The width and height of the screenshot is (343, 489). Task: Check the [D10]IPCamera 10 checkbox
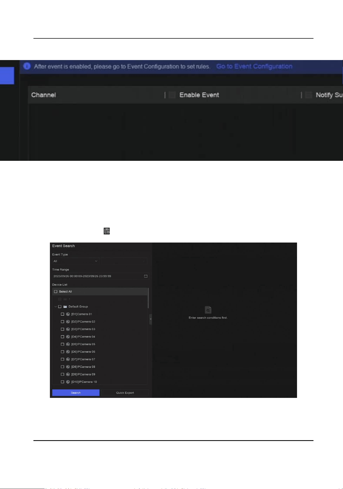click(x=62, y=382)
